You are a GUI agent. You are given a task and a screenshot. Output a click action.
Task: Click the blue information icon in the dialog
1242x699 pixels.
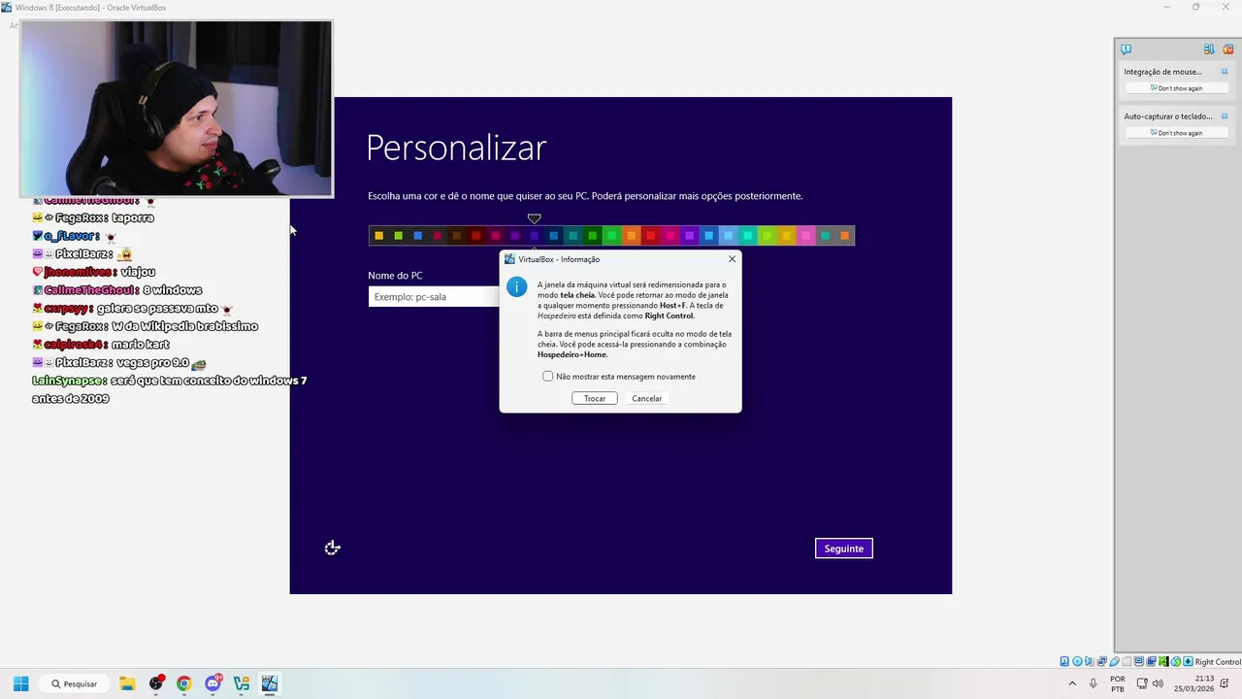[x=517, y=287]
